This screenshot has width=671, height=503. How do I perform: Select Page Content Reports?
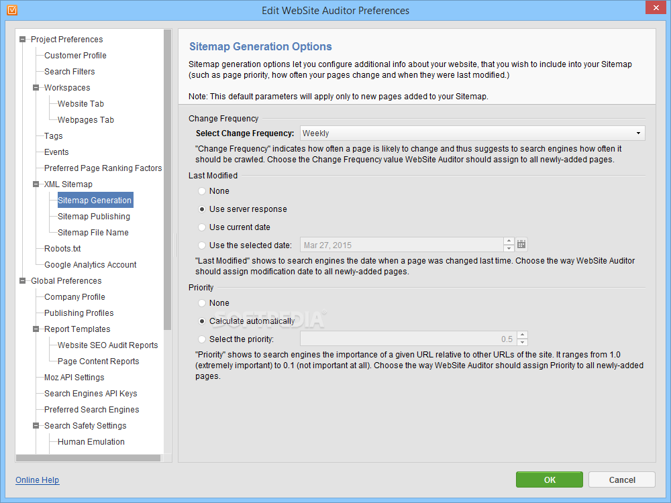tap(99, 361)
